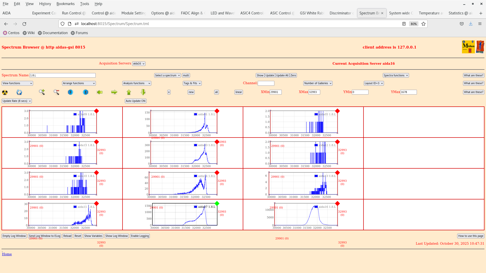Switch to the LED and Wavelength tab

point(222,13)
